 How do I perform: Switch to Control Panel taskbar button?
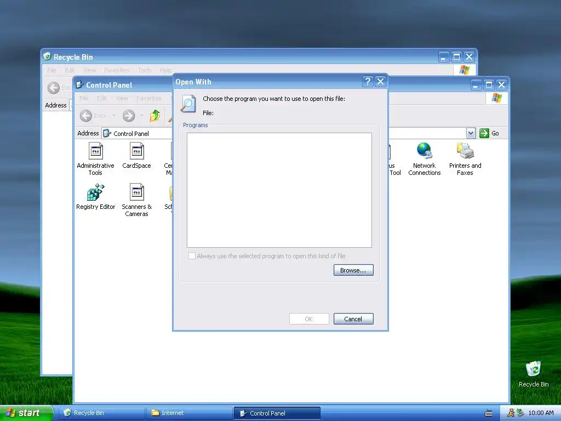click(277, 413)
